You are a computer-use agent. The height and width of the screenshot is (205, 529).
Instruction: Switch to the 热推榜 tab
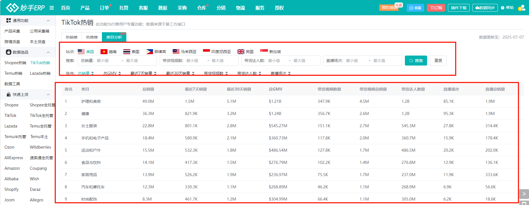[x=92, y=37]
